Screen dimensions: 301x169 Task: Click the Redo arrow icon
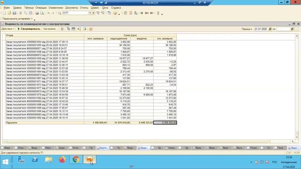[53, 13]
